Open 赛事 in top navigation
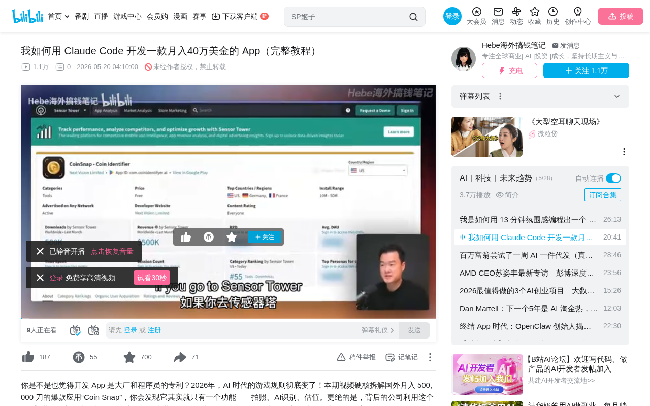The height and width of the screenshot is (406, 650). click(x=200, y=16)
